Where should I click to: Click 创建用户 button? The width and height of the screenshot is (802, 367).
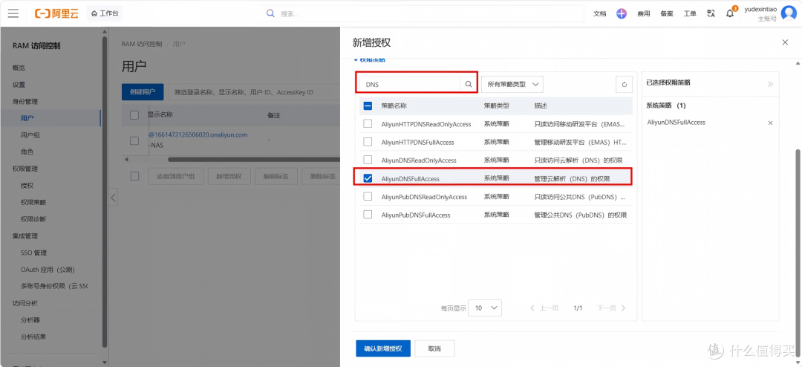[x=142, y=92]
